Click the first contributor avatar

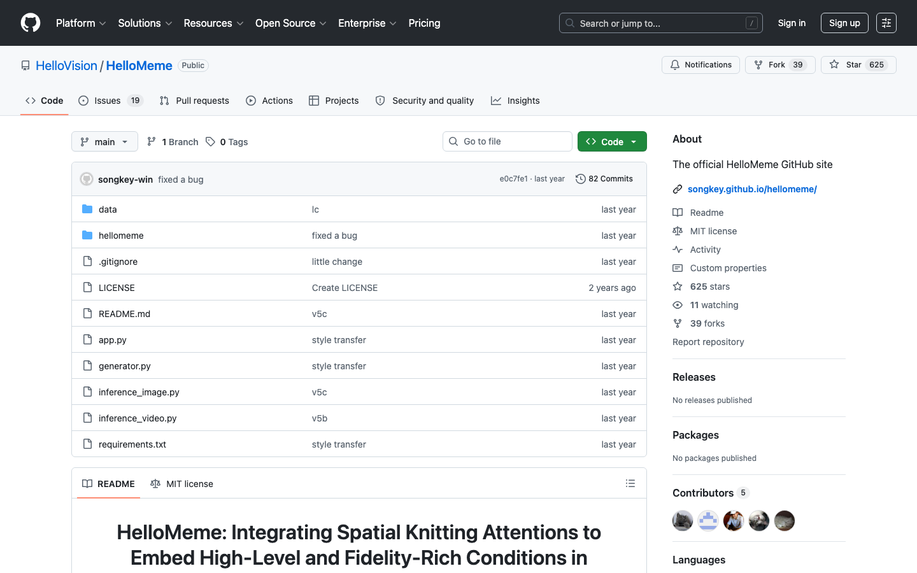pyautogui.click(x=683, y=521)
